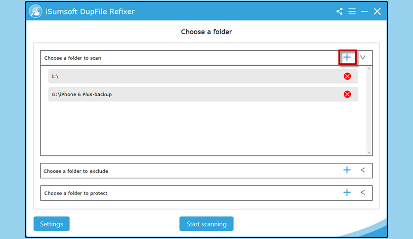Add a folder to exclude with plus icon
Screen dimensions: 413x239
point(347,170)
